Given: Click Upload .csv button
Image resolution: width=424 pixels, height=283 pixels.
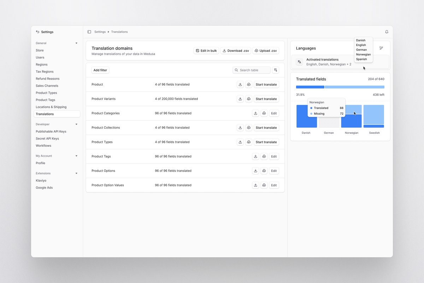Looking at the screenshot, I should (x=266, y=51).
